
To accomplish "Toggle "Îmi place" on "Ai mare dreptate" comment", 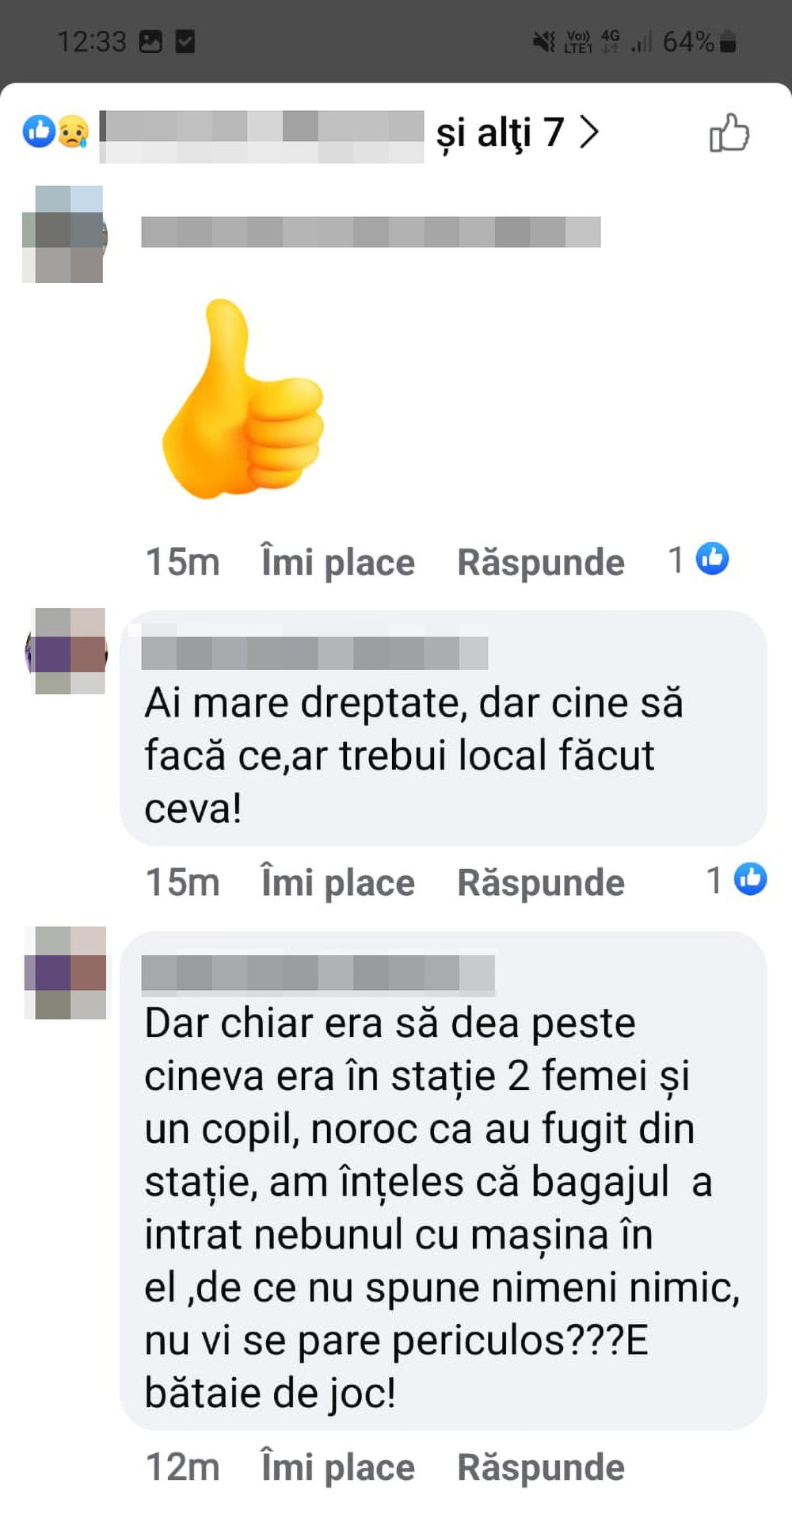I will pos(337,882).
